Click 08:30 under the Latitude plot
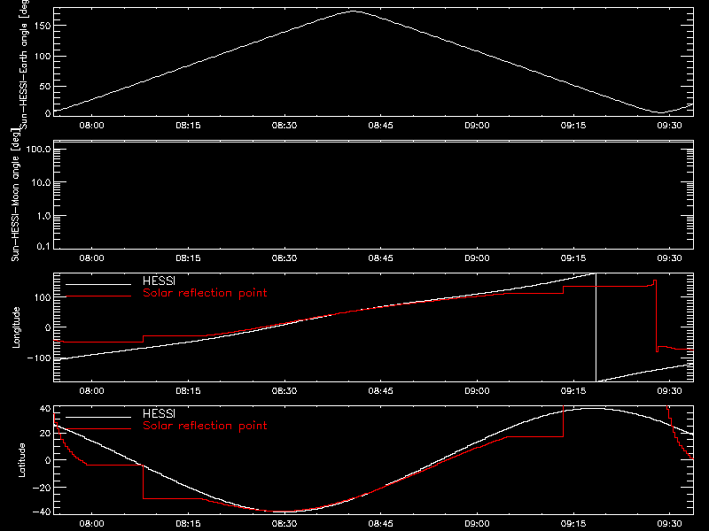Viewport: 709px width, 531px height. (x=284, y=524)
